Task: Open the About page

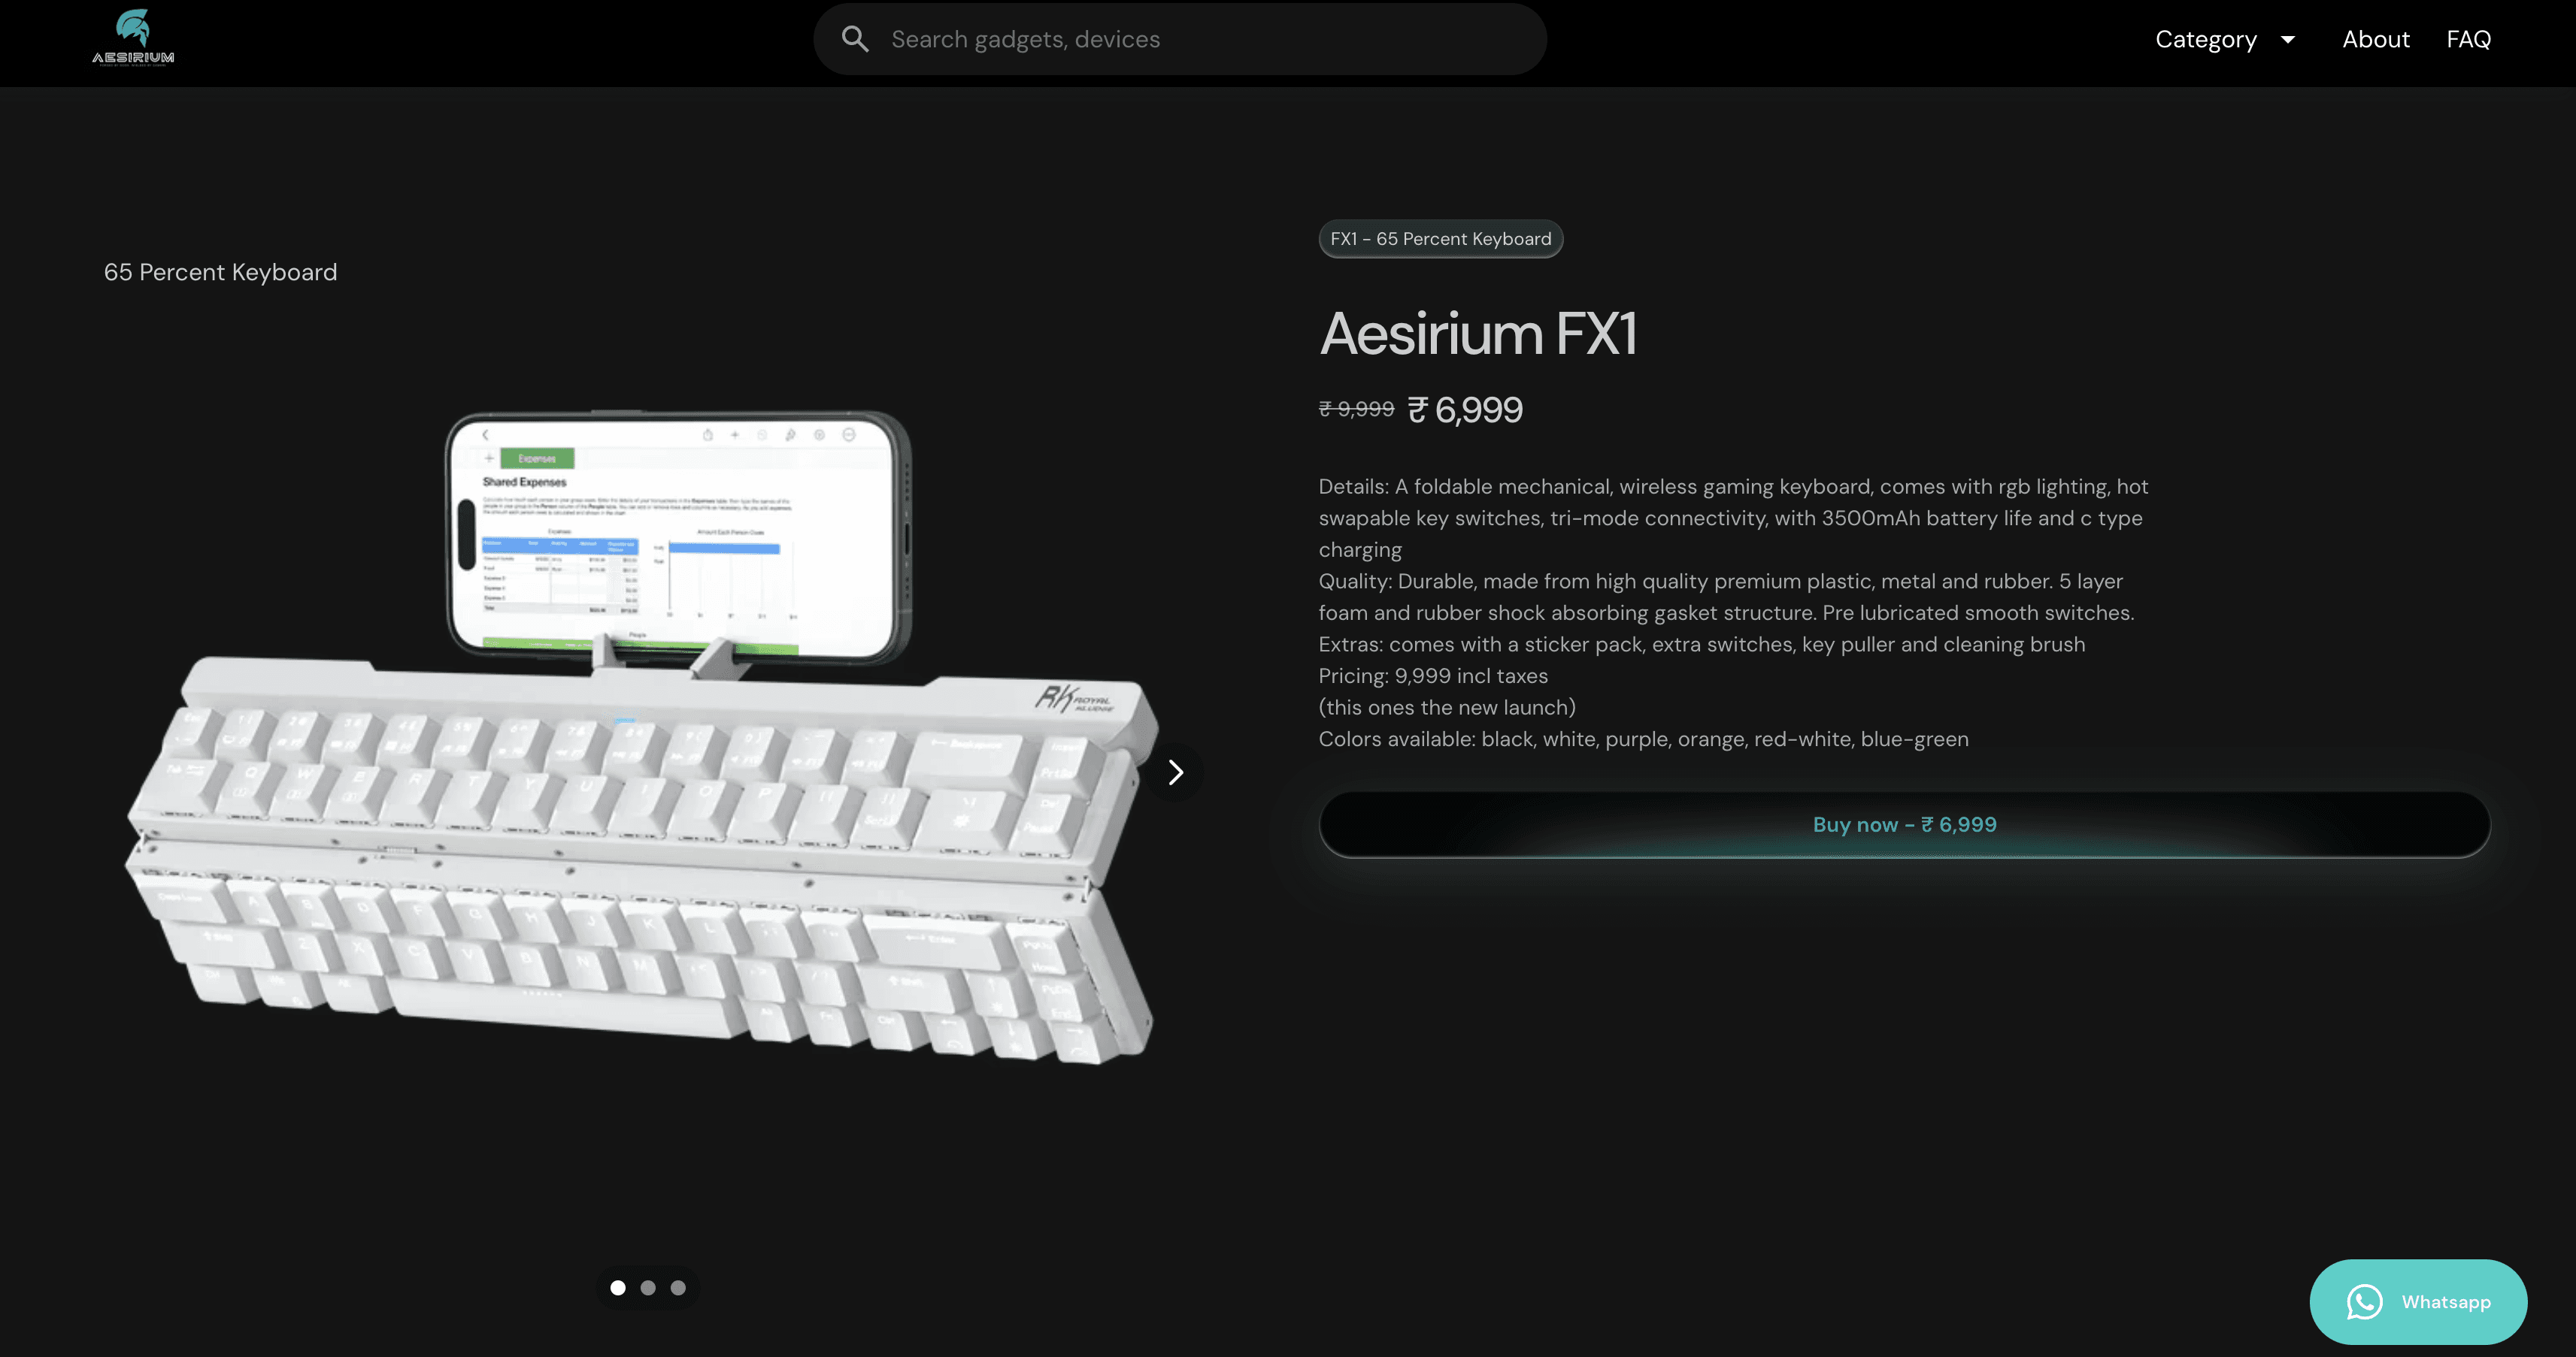Action: 2376,39
